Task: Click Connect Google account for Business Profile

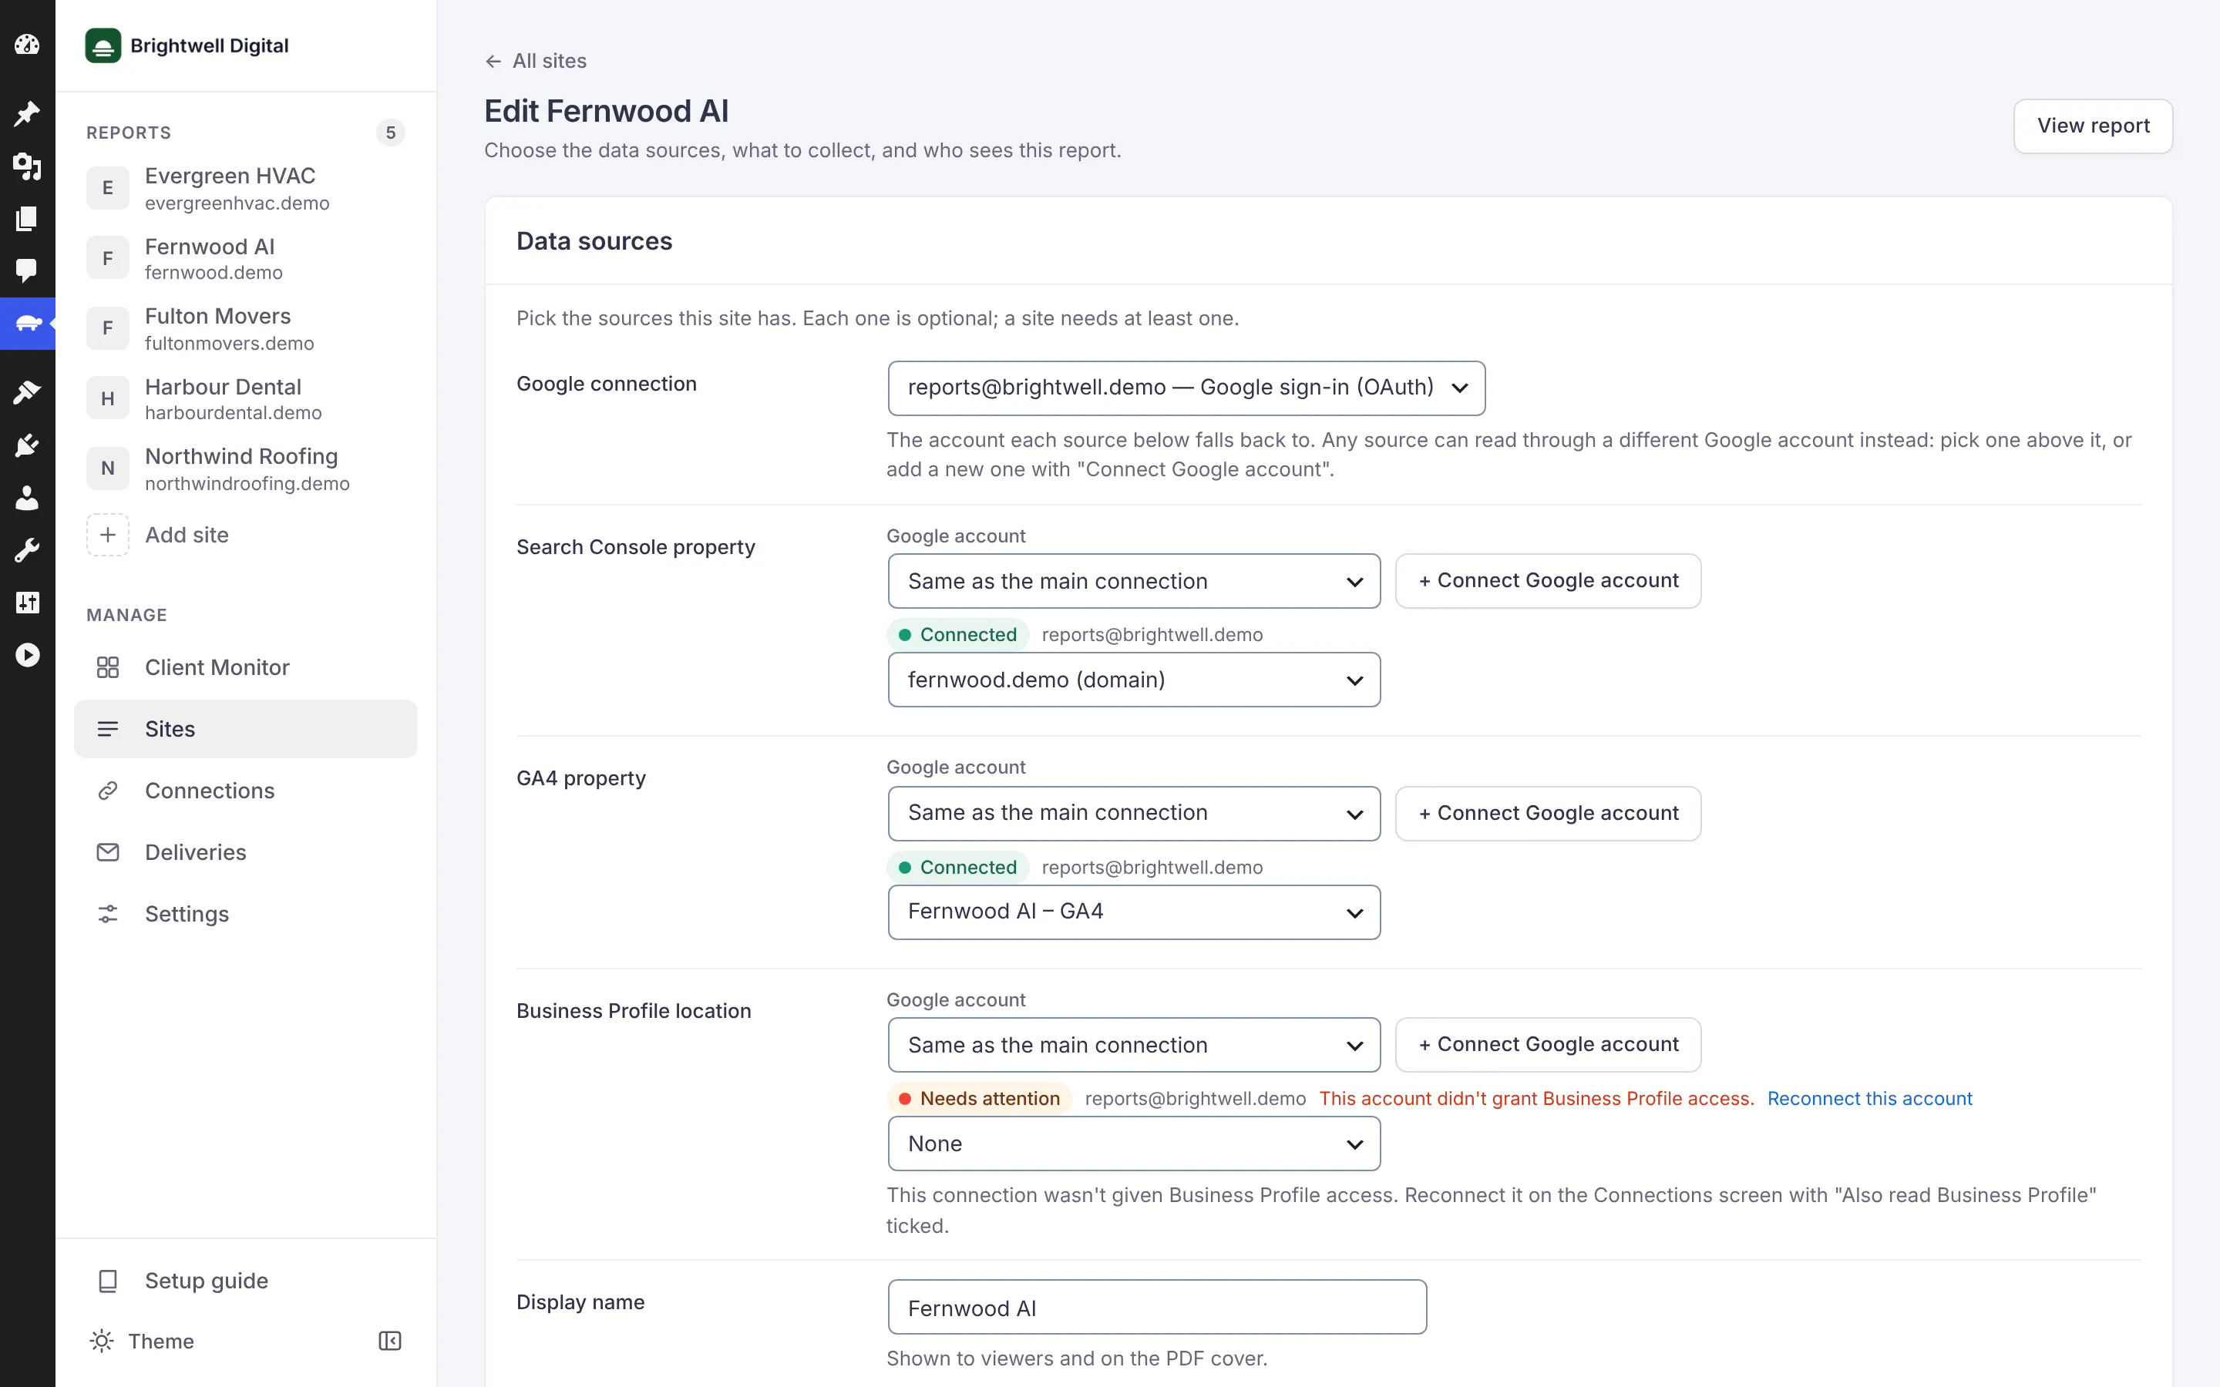Action: 1548,1045
